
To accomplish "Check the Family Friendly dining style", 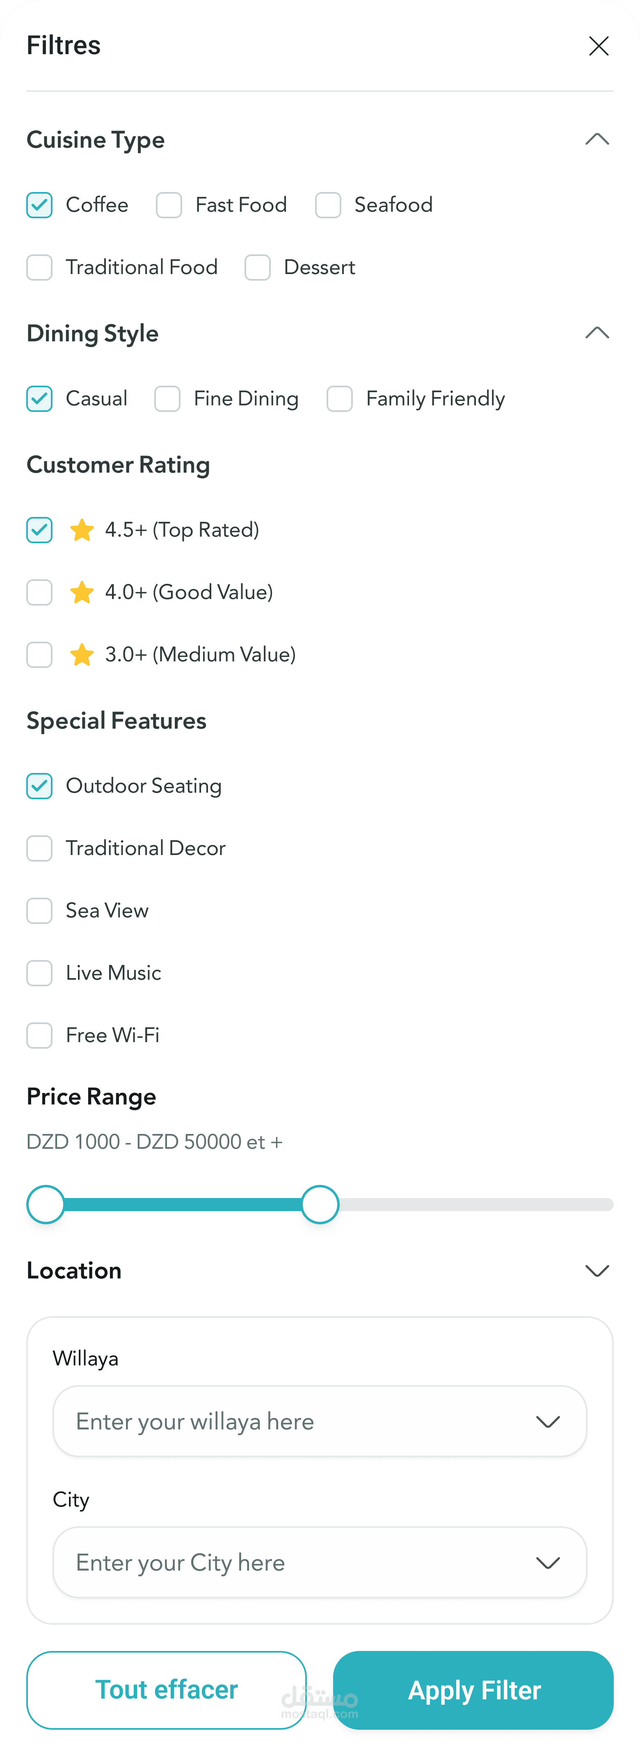I will (x=339, y=399).
